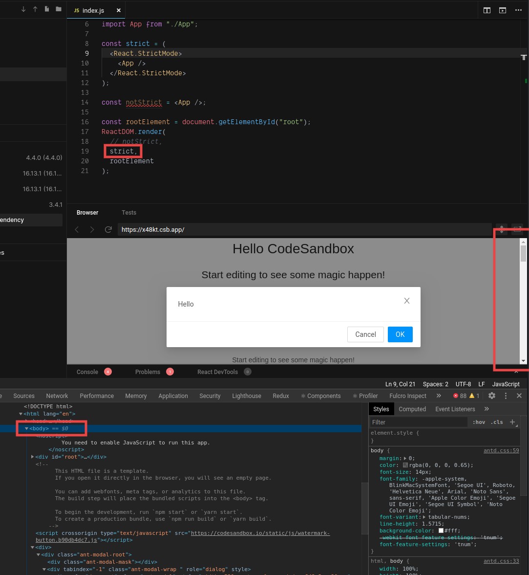Image resolution: width=529 pixels, height=575 pixels.
Task: Switch to the Browser tab
Action: tap(87, 213)
